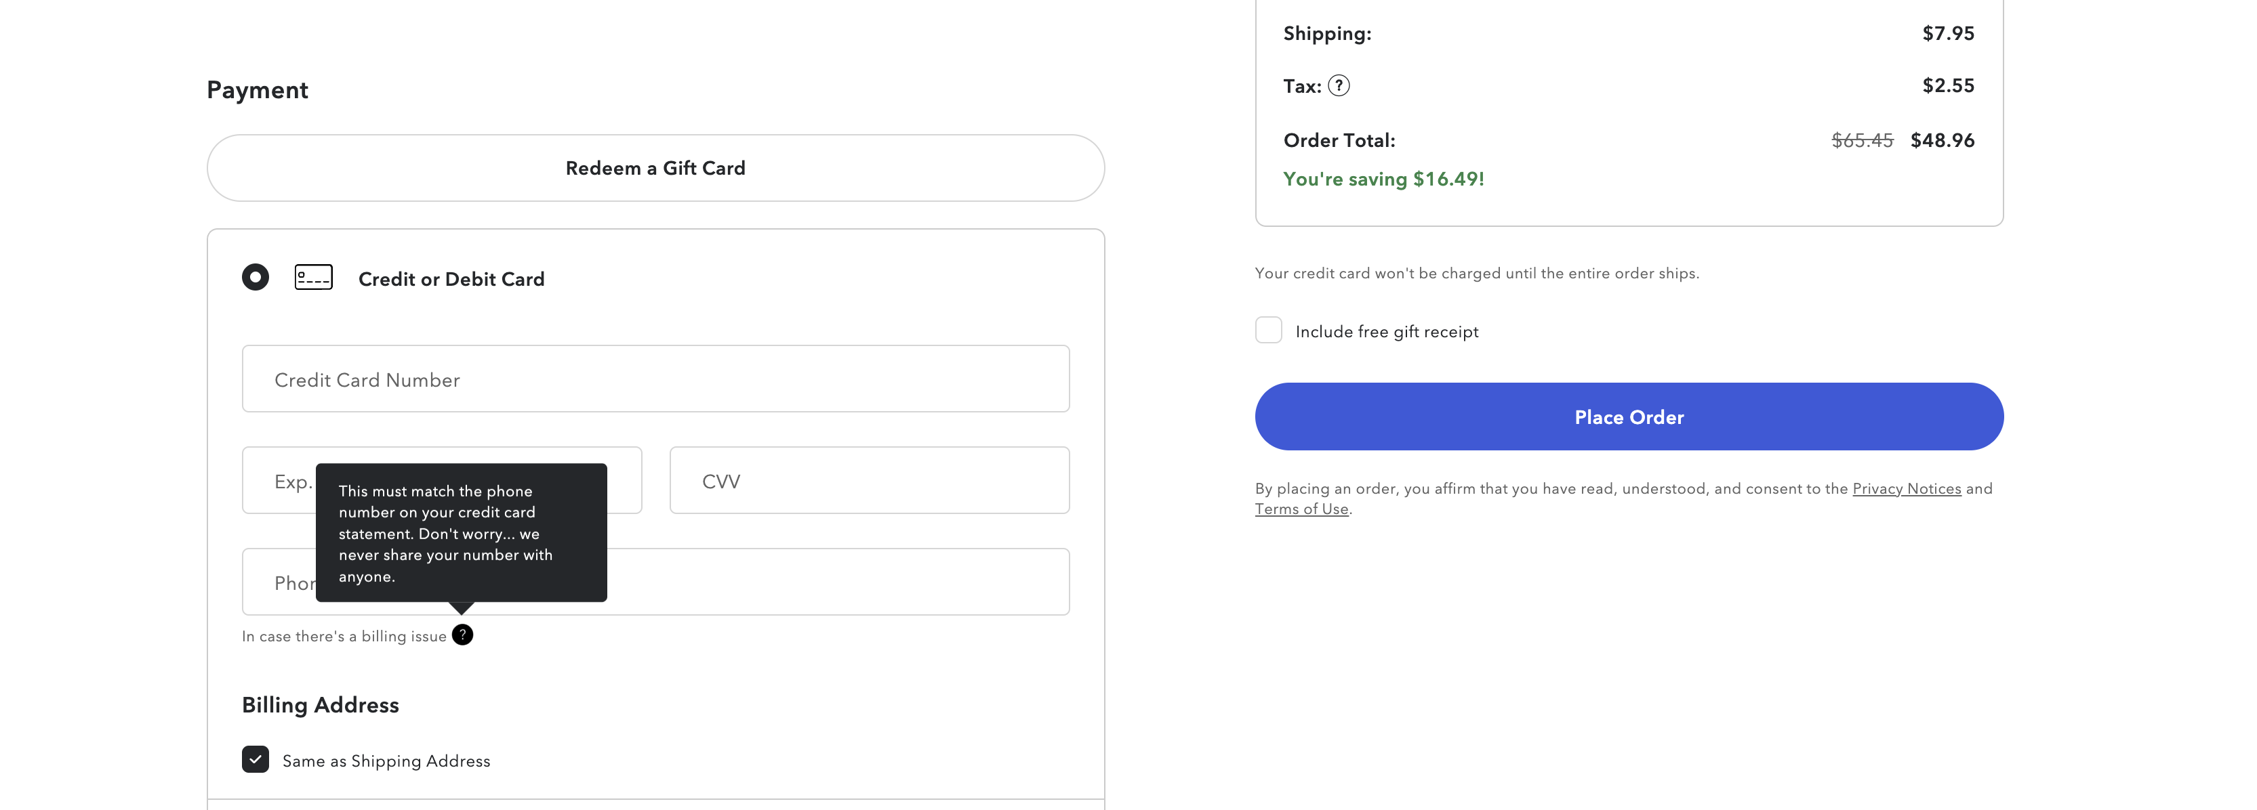Viewport: 2257px width, 810px height.
Task: Click the Order Total amount $48.96
Action: point(1943,140)
